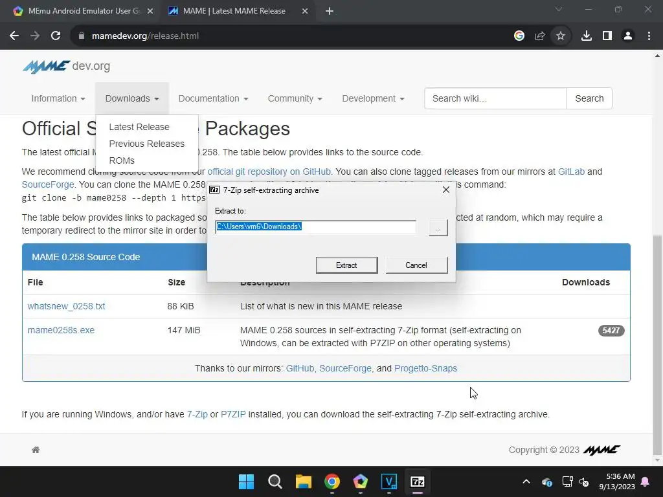The image size is (663, 497).
Task: Browse folder with the ... button
Action: click(438, 227)
